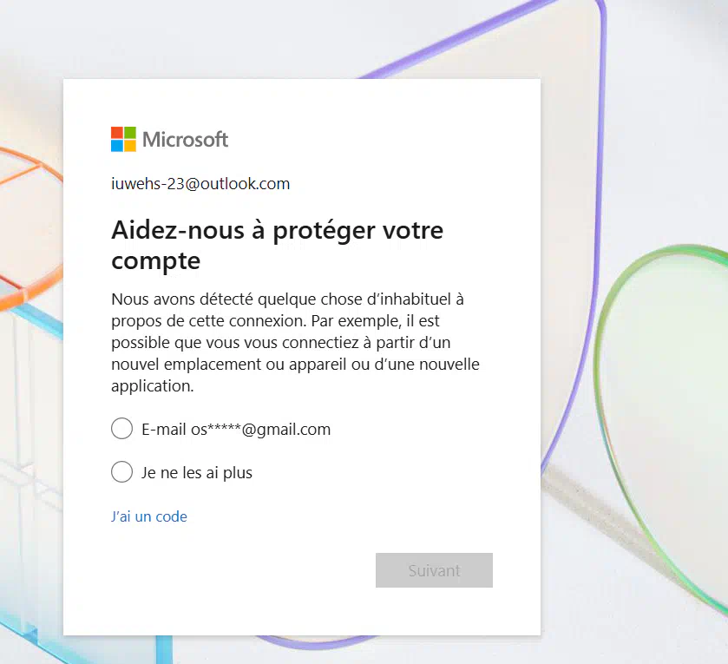Click the green square of Microsoft logo

point(130,133)
